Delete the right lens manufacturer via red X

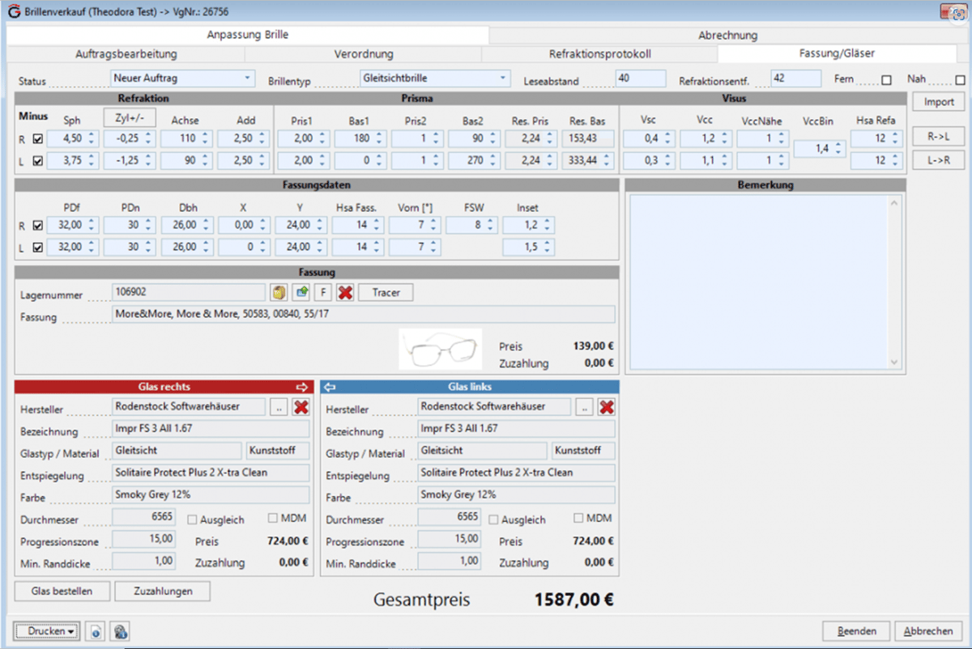pos(301,407)
